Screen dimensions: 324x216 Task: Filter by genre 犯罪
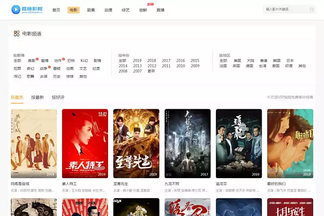(x=17, y=69)
